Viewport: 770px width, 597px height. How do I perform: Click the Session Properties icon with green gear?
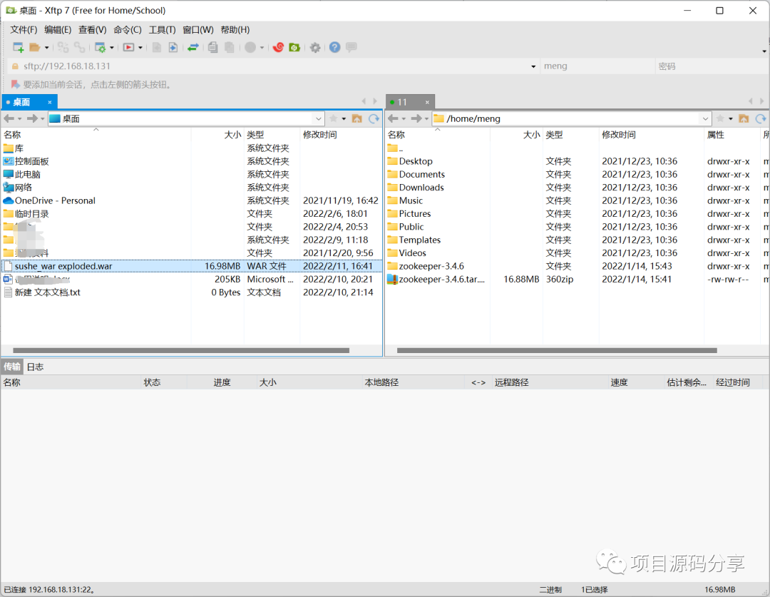[x=101, y=47]
